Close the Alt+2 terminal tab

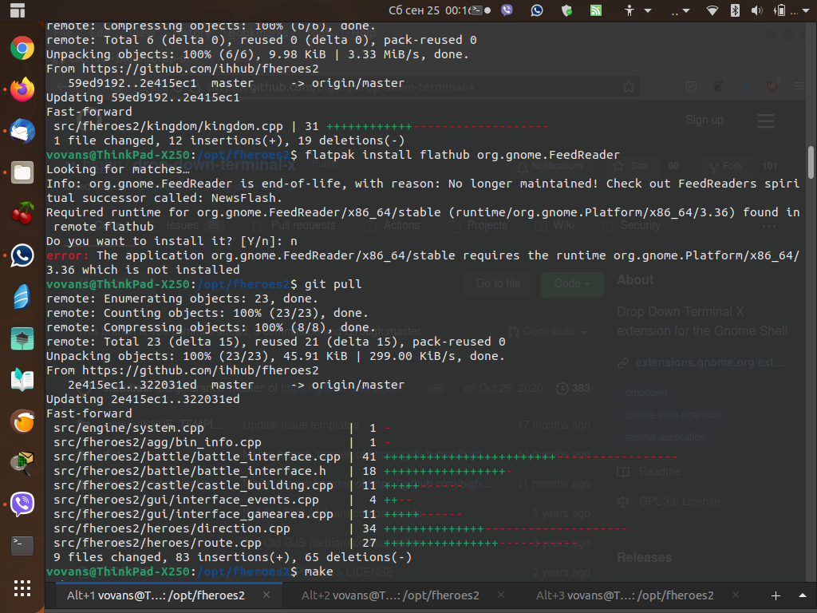point(501,595)
